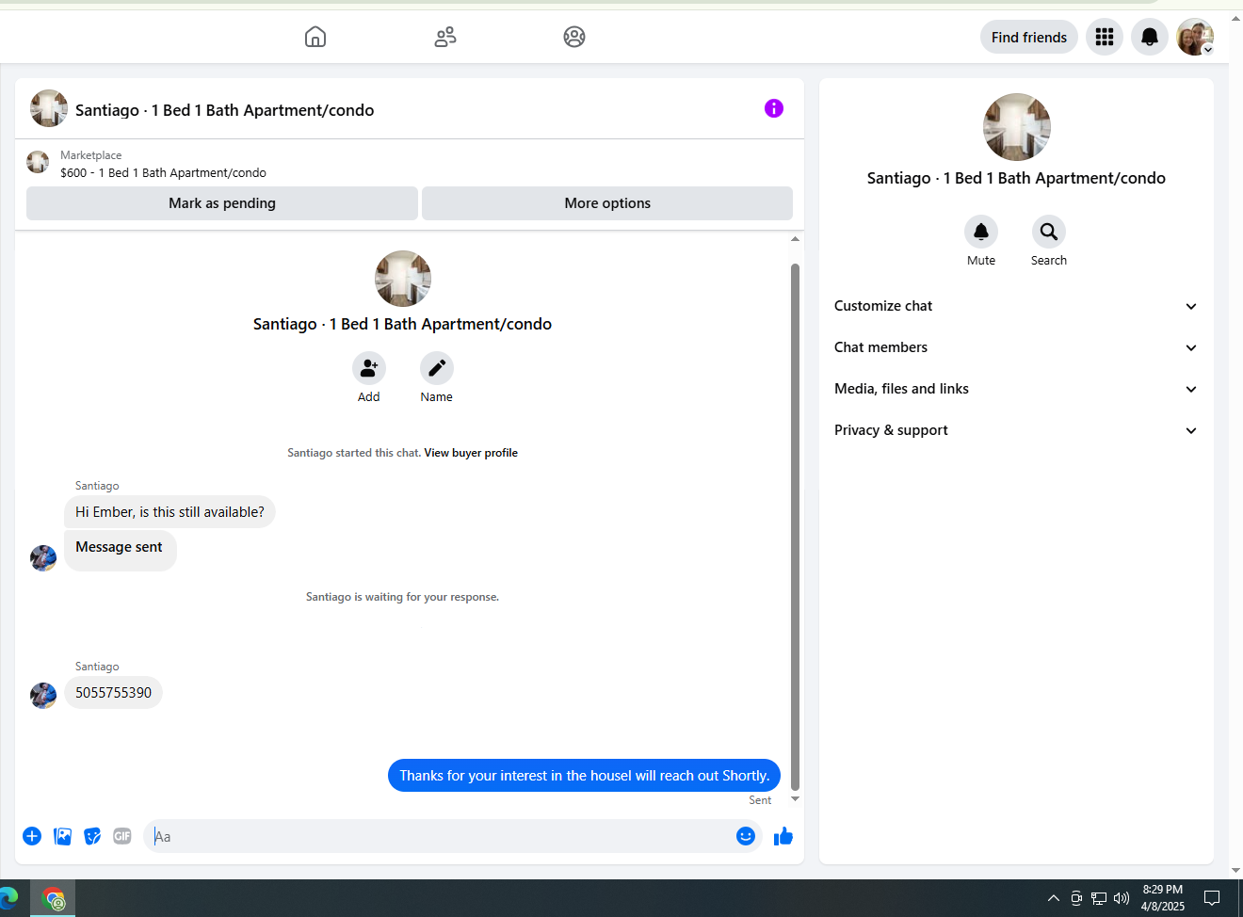Click the purple conversation info icon

coord(774,108)
